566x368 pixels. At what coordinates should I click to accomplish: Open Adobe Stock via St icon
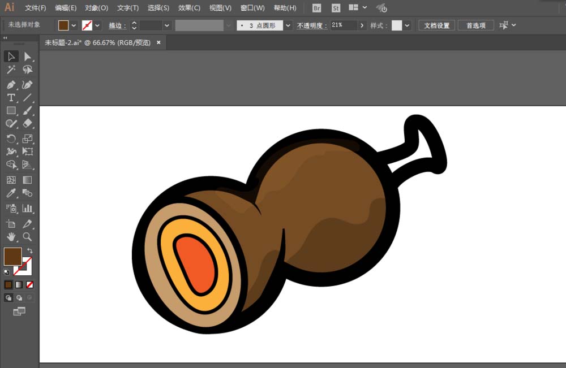[336, 8]
